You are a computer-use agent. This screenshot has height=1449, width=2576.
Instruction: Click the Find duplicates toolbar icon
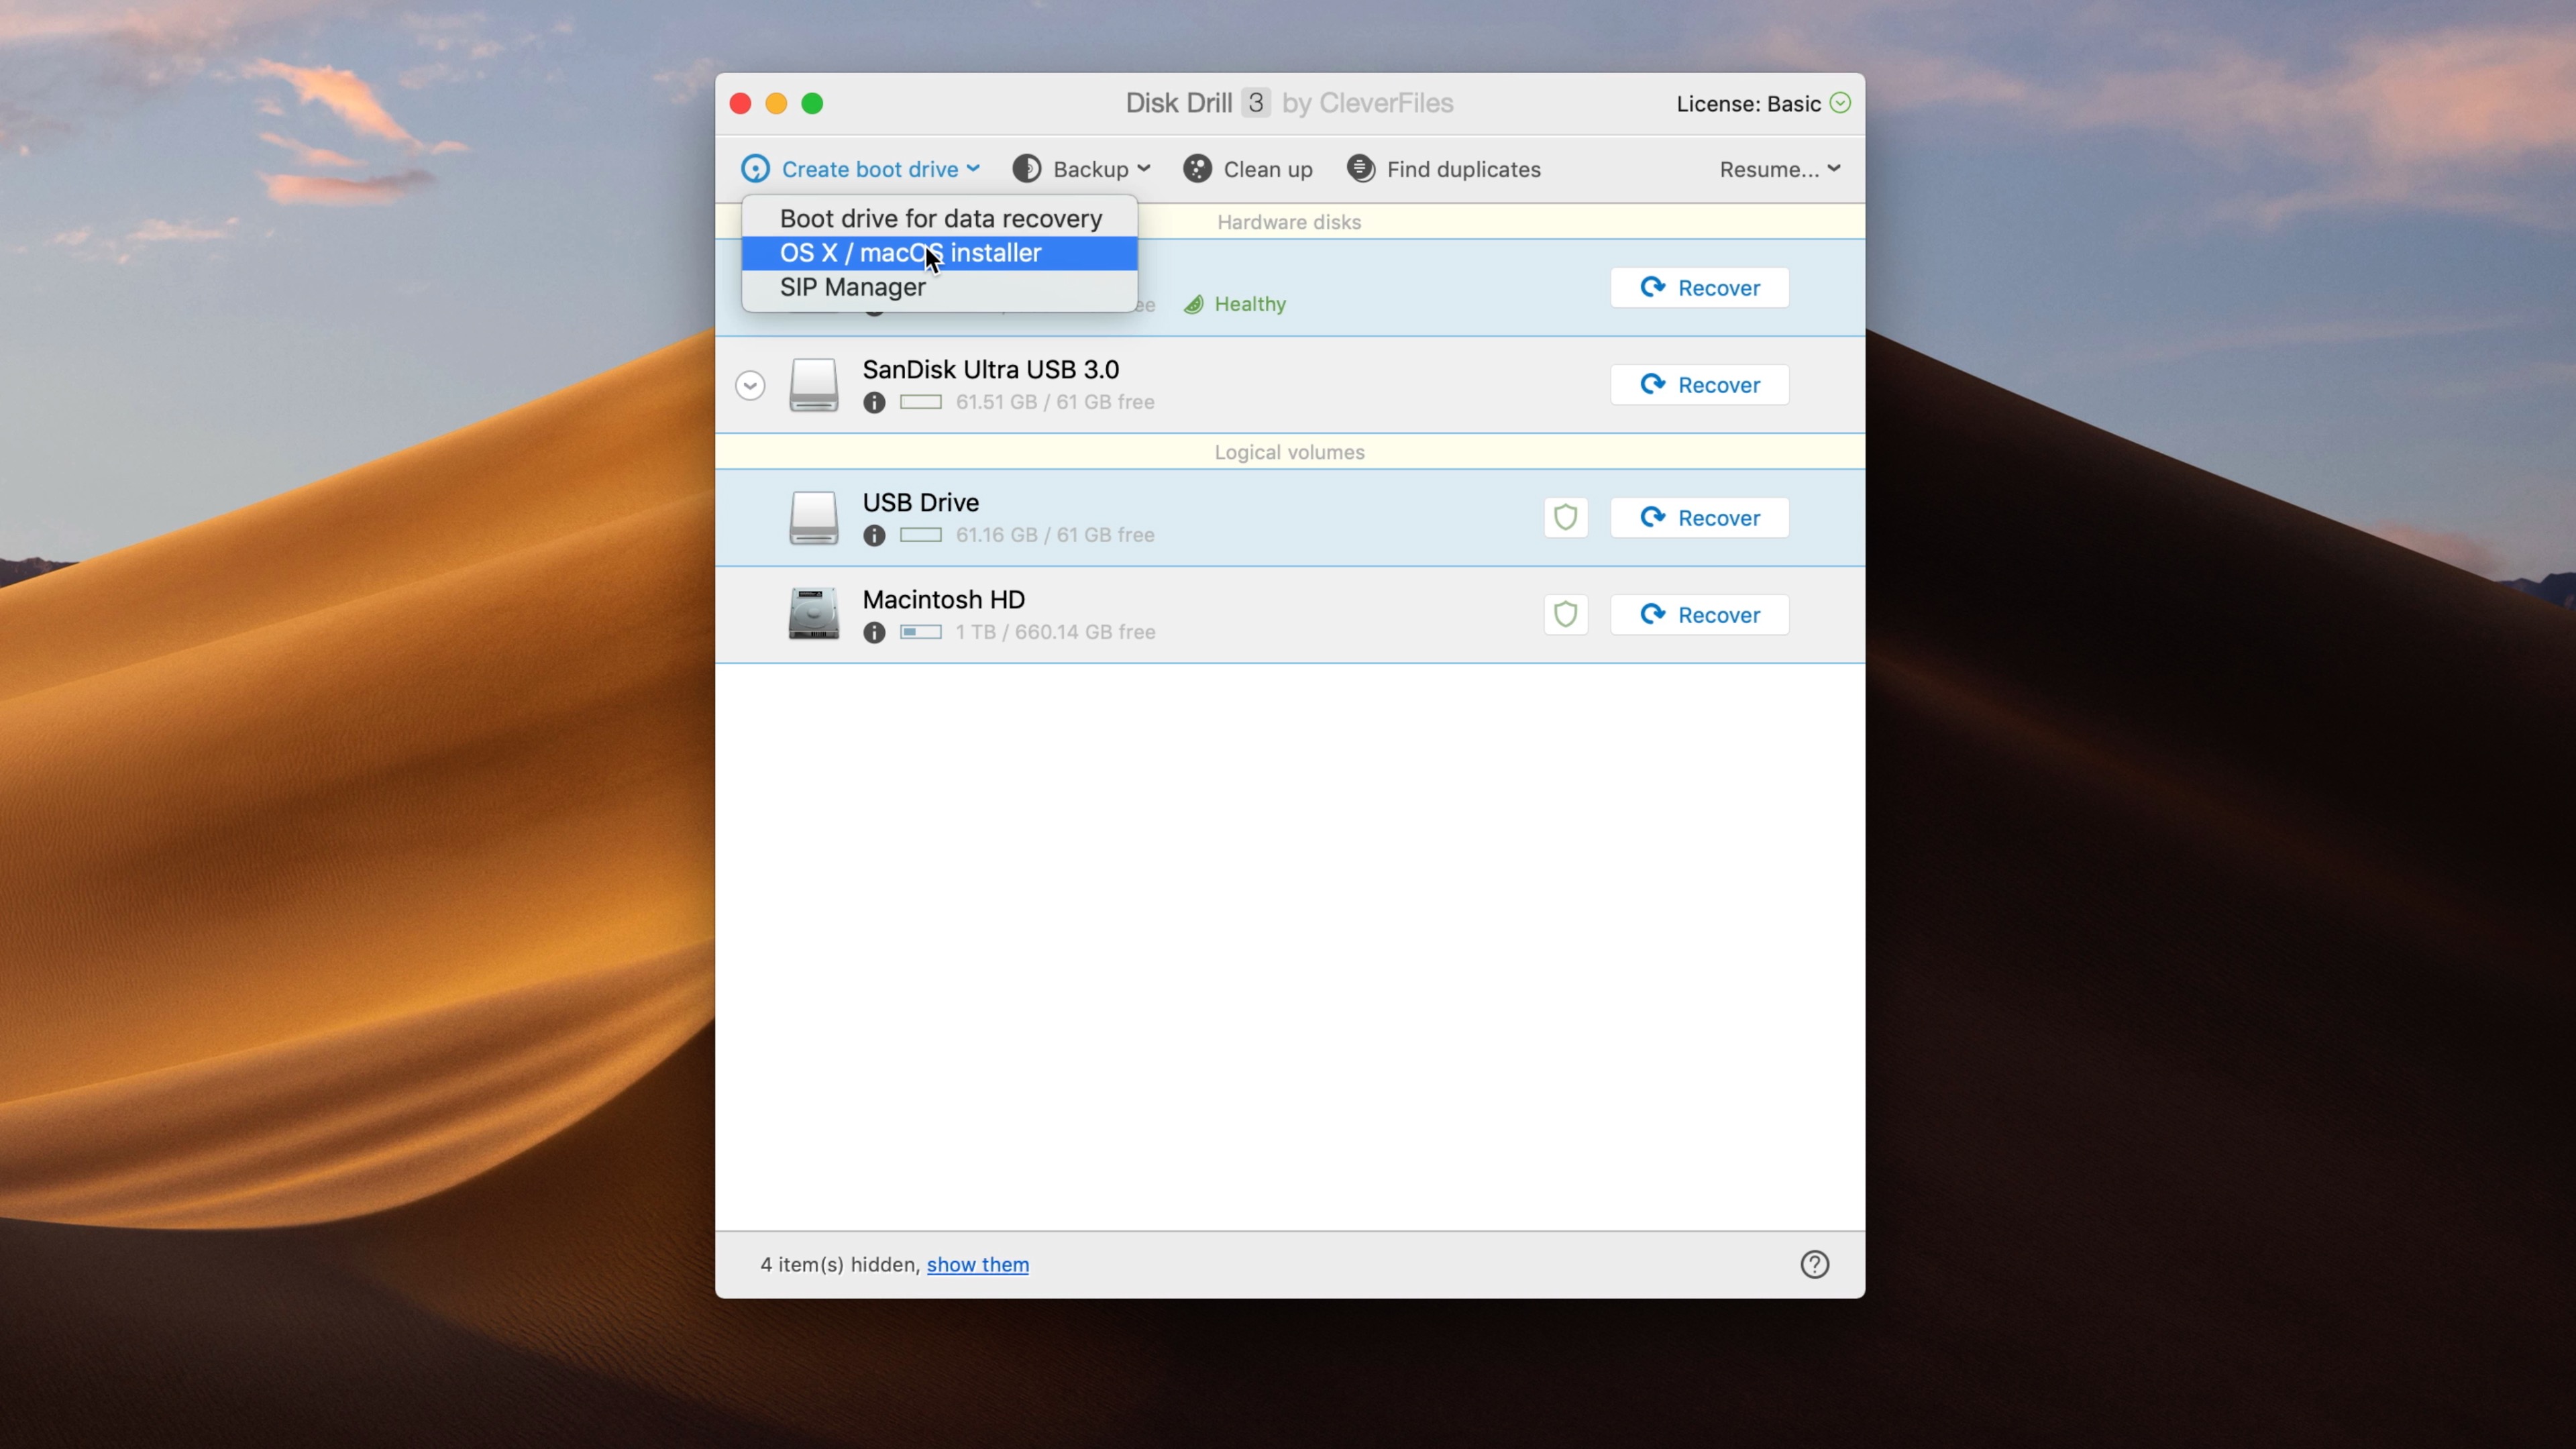click(x=1360, y=169)
